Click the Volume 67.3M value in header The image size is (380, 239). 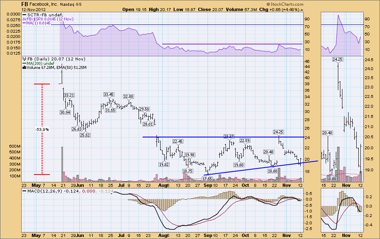(241, 9)
